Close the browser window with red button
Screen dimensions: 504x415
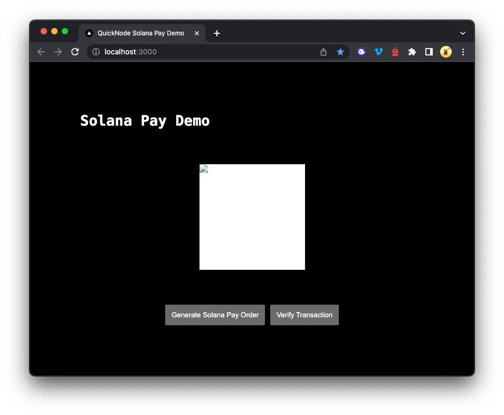(x=44, y=31)
